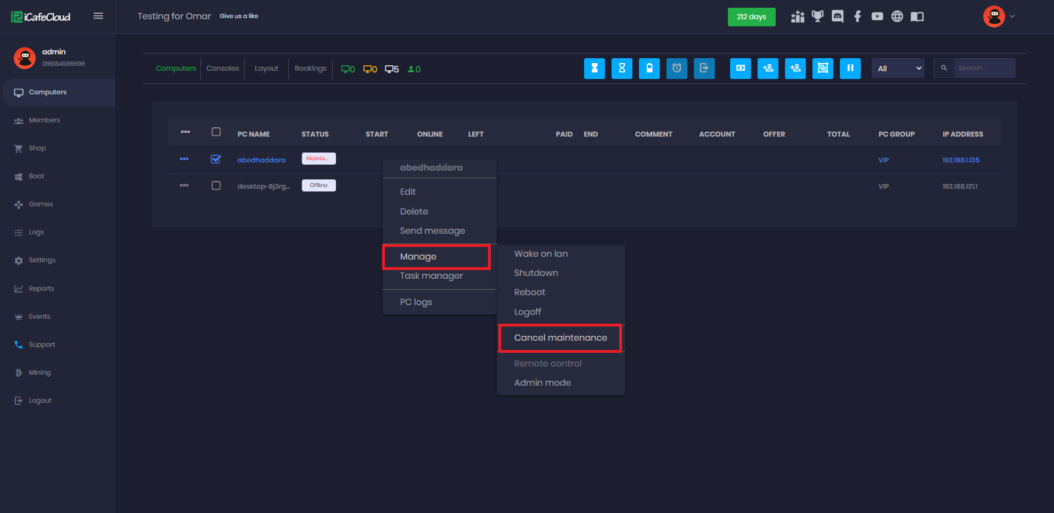Image resolution: width=1054 pixels, height=513 pixels.
Task: Click the cash banknote icon button
Action: click(740, 69)
